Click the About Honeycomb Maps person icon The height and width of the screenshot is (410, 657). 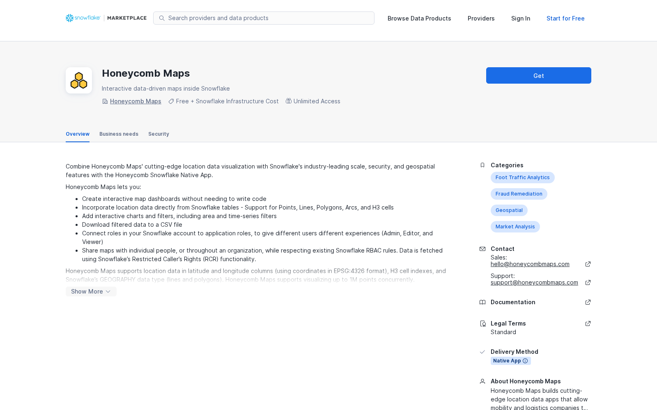coord(482,381)
